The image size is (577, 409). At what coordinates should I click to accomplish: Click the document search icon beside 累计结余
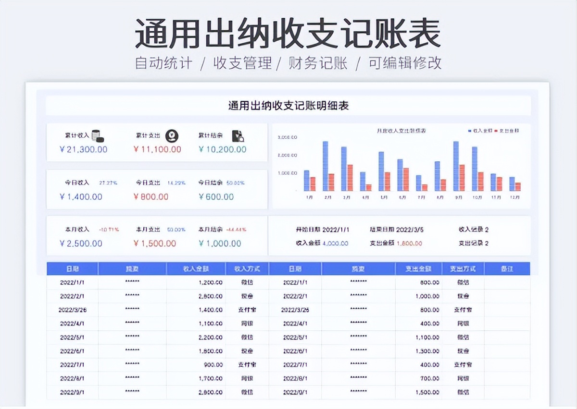point(238,136)
